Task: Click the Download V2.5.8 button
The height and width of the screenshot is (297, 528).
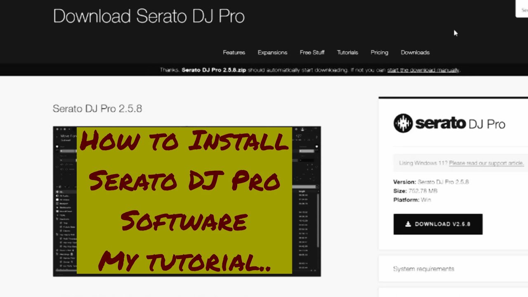Action: 438,224
